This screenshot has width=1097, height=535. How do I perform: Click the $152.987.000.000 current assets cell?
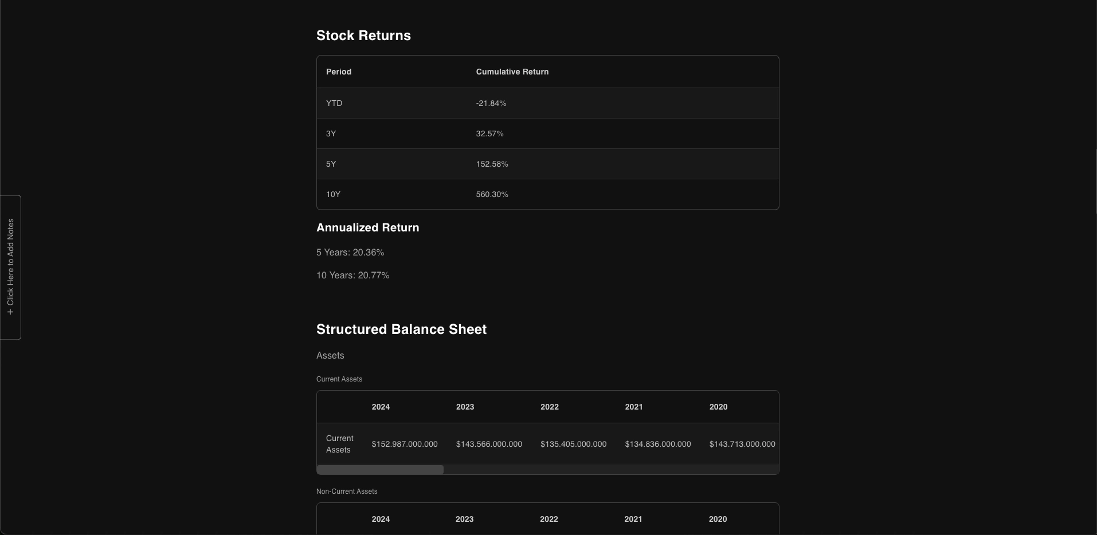pos(404,444)
